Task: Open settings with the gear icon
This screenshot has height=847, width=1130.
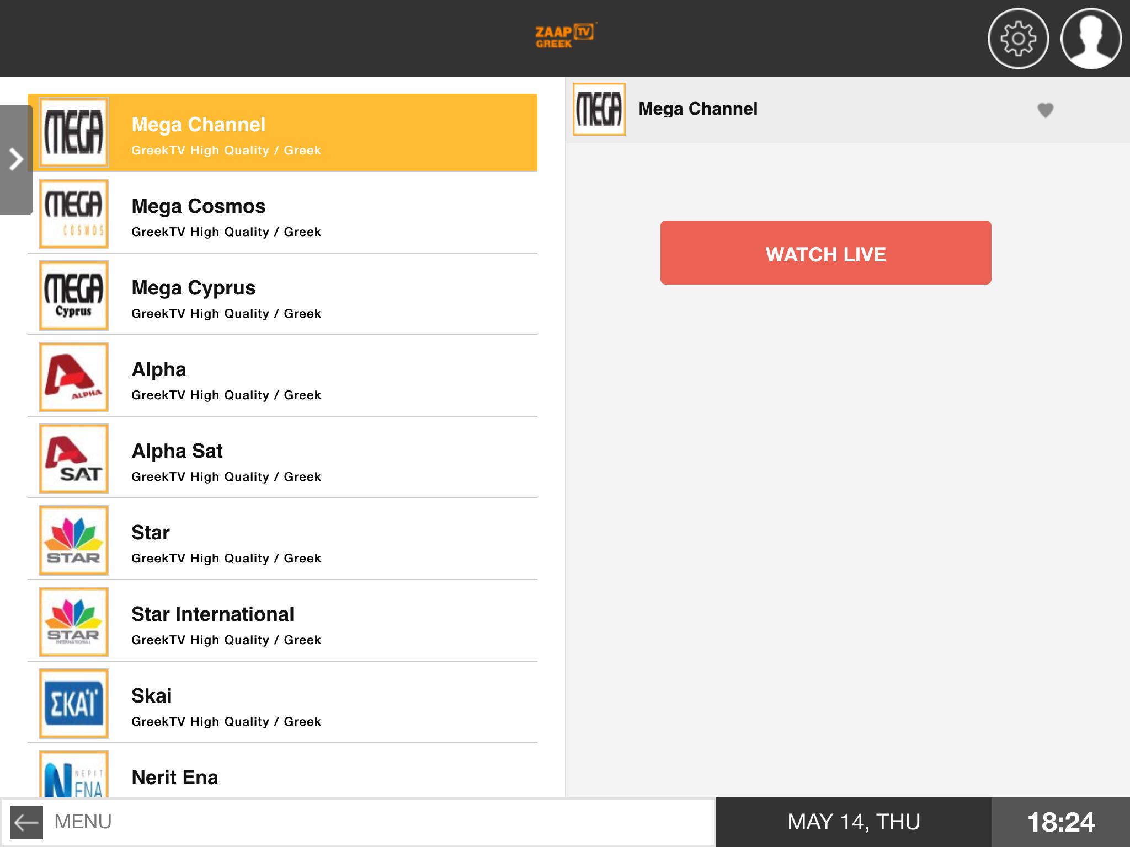Action: (1018, 39)
